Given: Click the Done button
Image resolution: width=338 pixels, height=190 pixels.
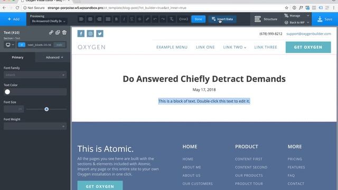Looking at the screenshot, I should [199, 19].
